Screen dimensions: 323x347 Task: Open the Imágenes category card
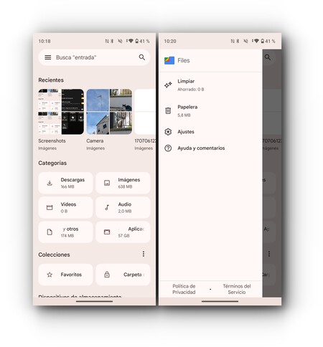pyautogui.click(x=123, y=183)
